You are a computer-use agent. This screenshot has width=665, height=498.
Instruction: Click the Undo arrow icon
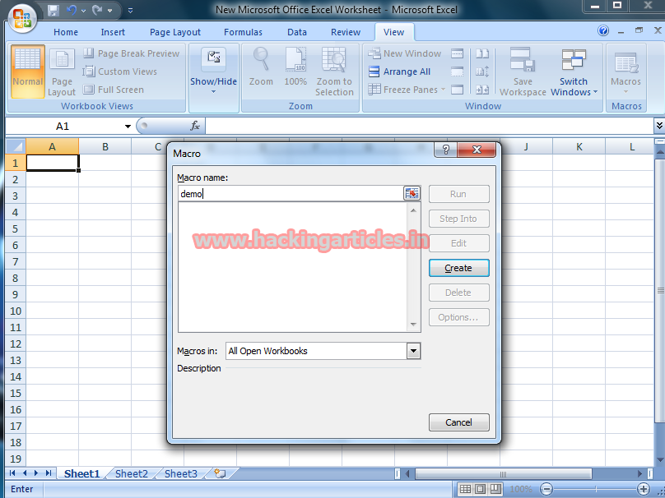72,10
